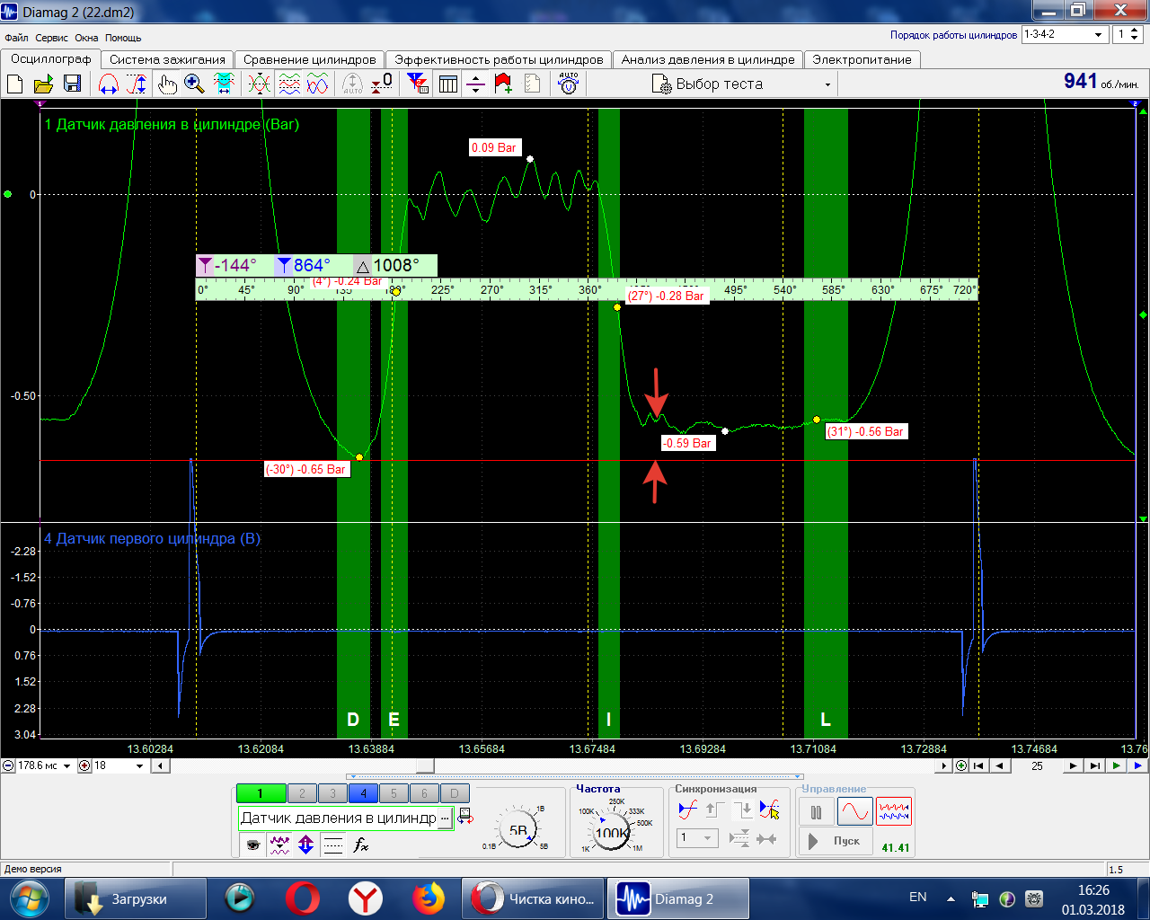Open the Сервис menu
This screenshot has height=920, width=1150.
(x=52, y=38)
